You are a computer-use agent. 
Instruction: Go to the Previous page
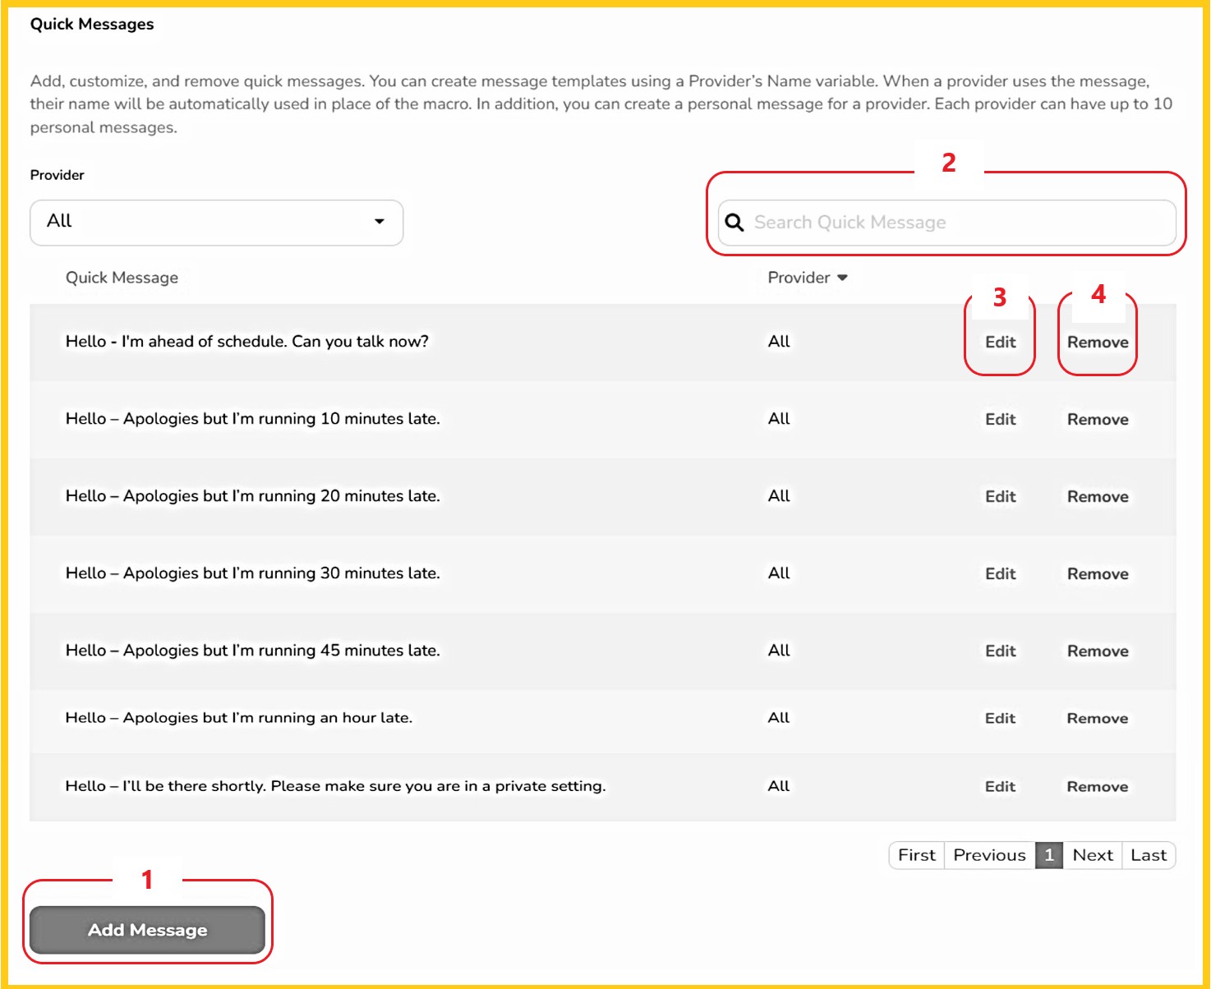[989, 855]
